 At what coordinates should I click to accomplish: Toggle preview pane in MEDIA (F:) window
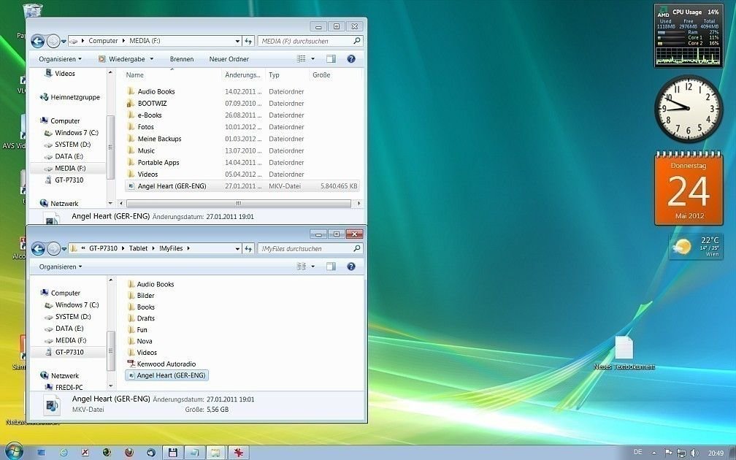(331, 58)
